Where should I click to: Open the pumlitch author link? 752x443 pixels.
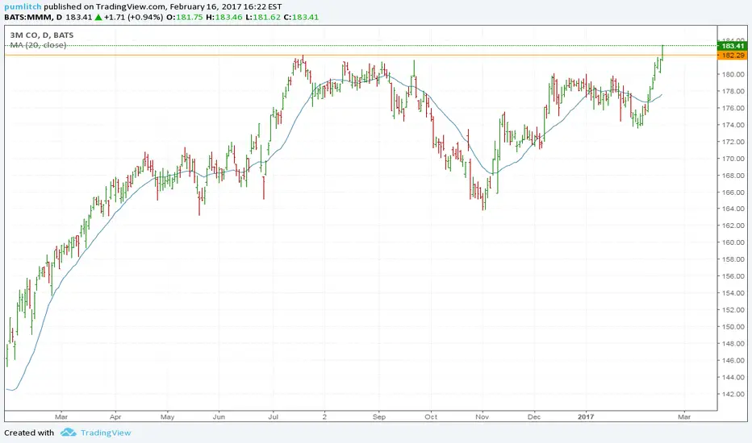23,6
